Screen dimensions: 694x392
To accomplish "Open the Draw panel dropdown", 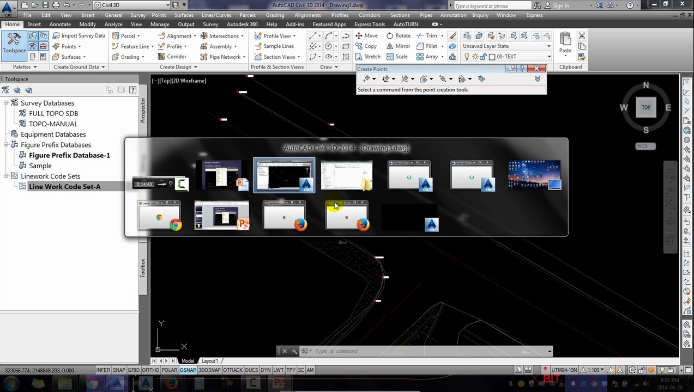I will coord(329,67).
